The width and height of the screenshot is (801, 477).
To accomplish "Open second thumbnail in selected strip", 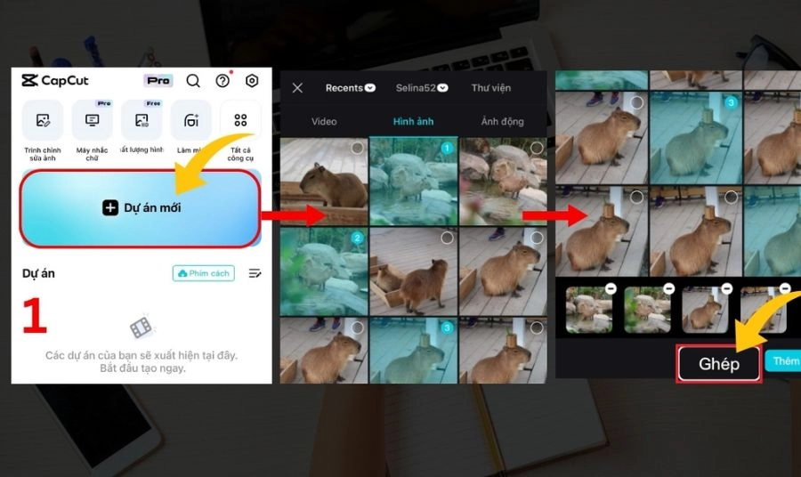I will pos(647,310).
